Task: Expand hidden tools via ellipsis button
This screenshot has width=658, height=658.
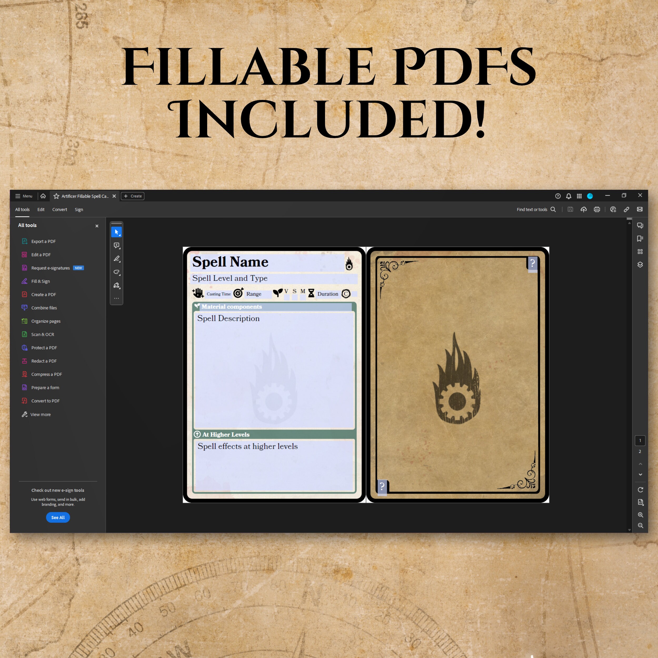Action: (116, 298)
